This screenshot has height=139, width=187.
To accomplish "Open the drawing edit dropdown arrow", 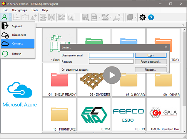I will 111,17.
